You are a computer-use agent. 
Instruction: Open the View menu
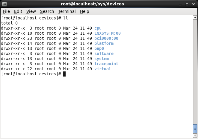click(x=31, y=11)
